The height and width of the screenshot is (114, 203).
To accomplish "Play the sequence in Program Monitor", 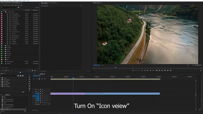I will (x=147, y=70).
